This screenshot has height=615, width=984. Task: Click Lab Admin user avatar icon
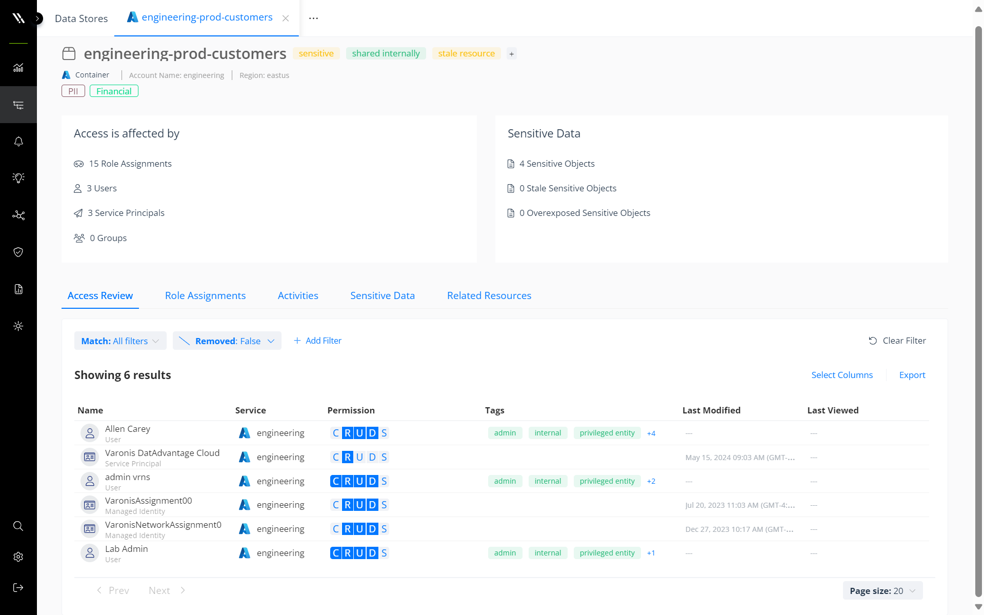[x=90, y=553]
